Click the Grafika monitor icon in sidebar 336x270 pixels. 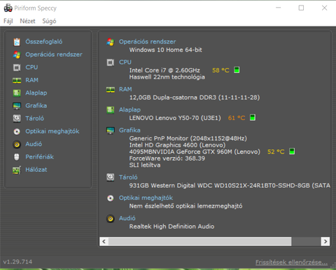click(17, 106)
